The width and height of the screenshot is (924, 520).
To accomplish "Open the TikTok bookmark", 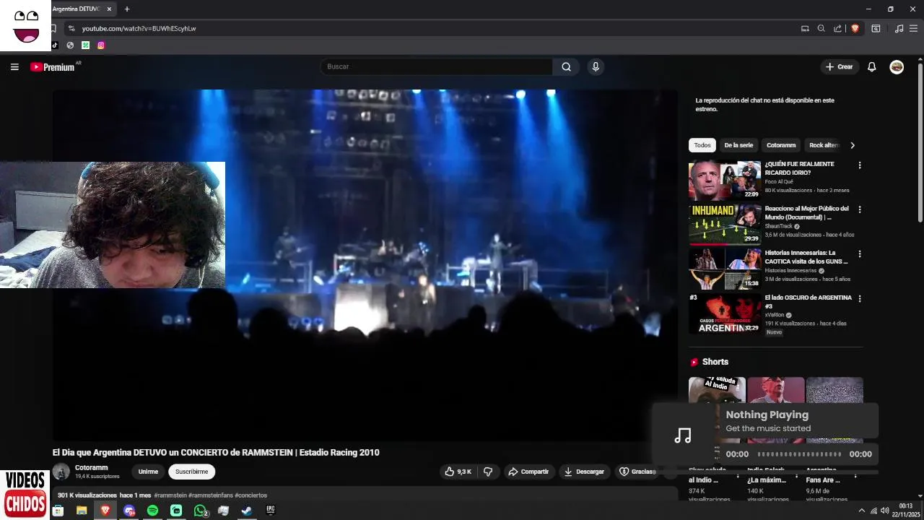I will point(55,45).
